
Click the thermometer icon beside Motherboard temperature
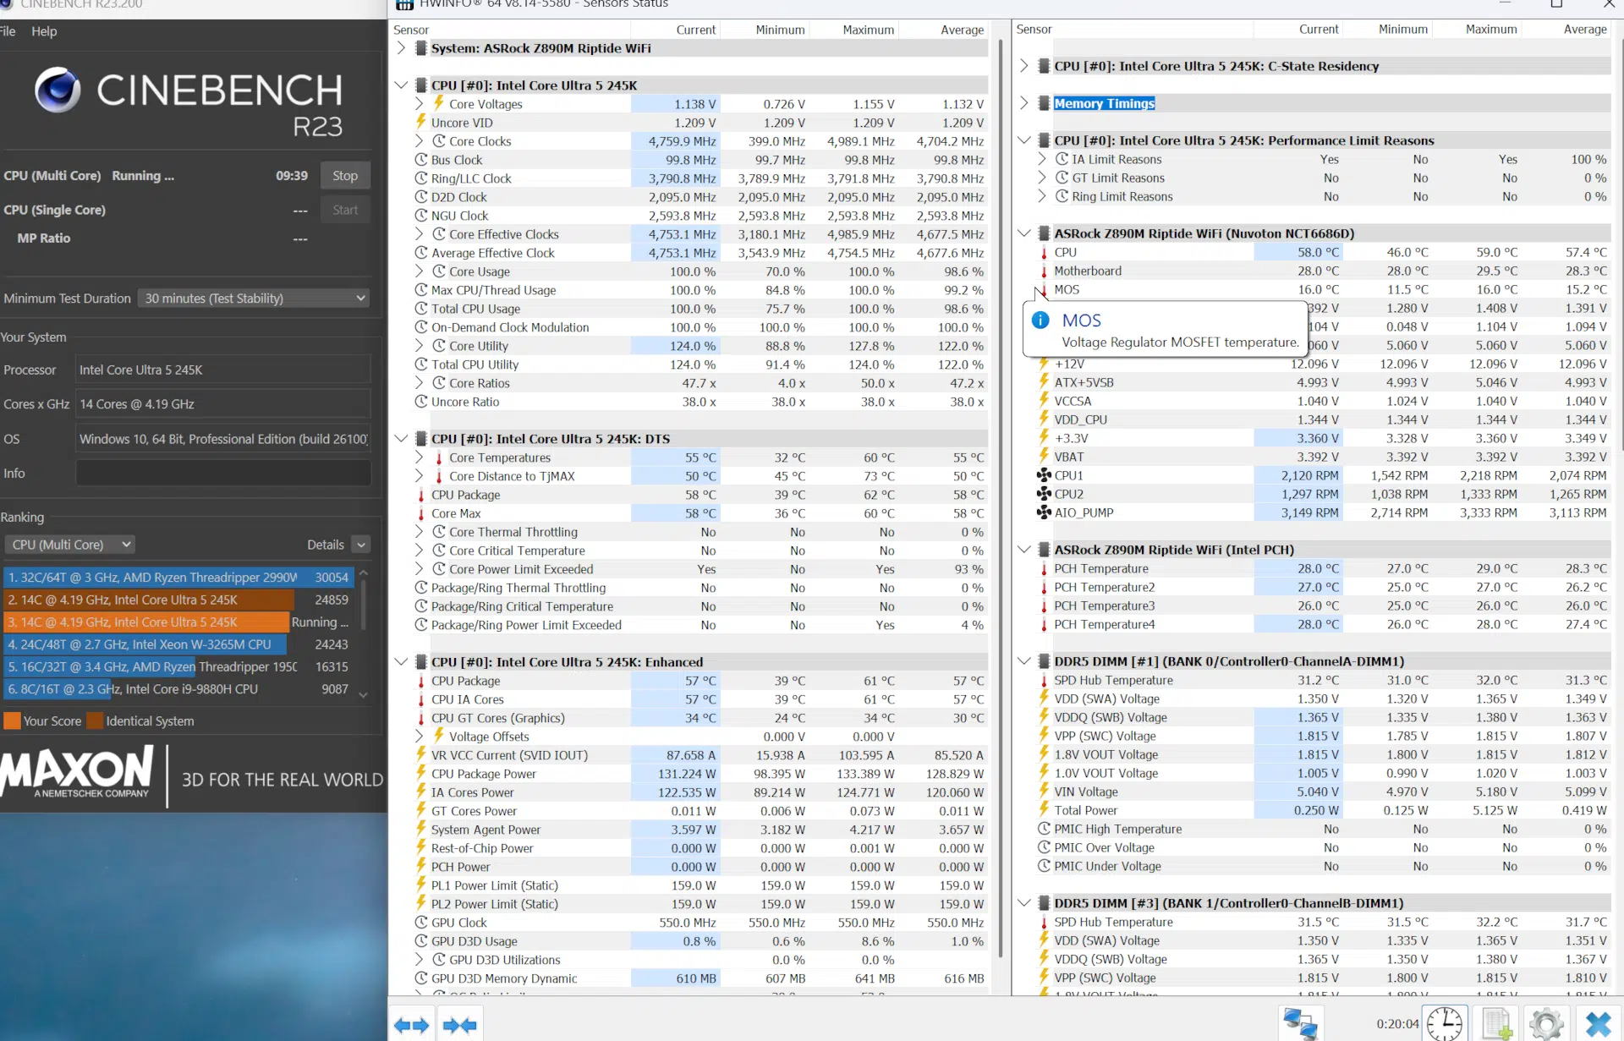(x=1044, y=271)
